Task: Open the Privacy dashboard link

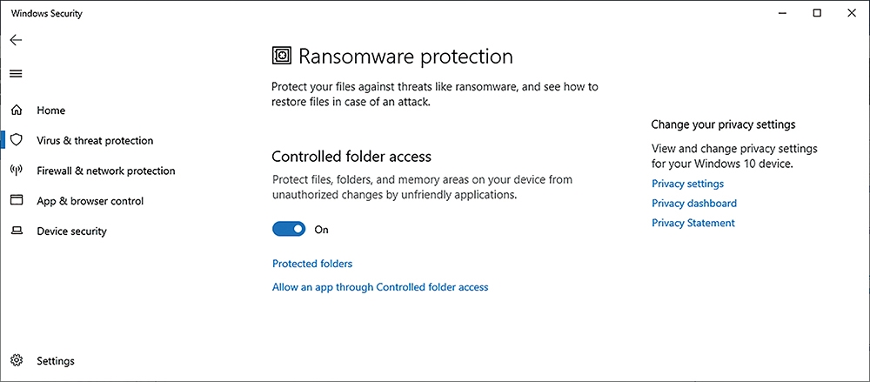Action: (694, 204)
